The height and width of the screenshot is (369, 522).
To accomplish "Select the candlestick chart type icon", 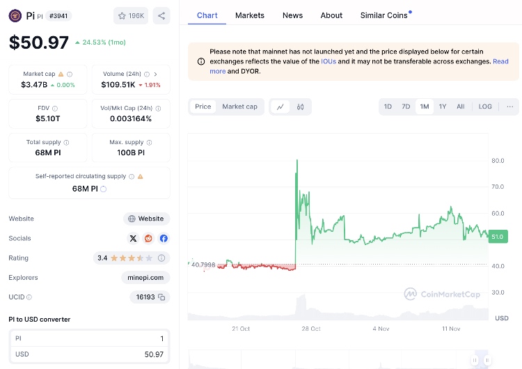I will [300, 107].
